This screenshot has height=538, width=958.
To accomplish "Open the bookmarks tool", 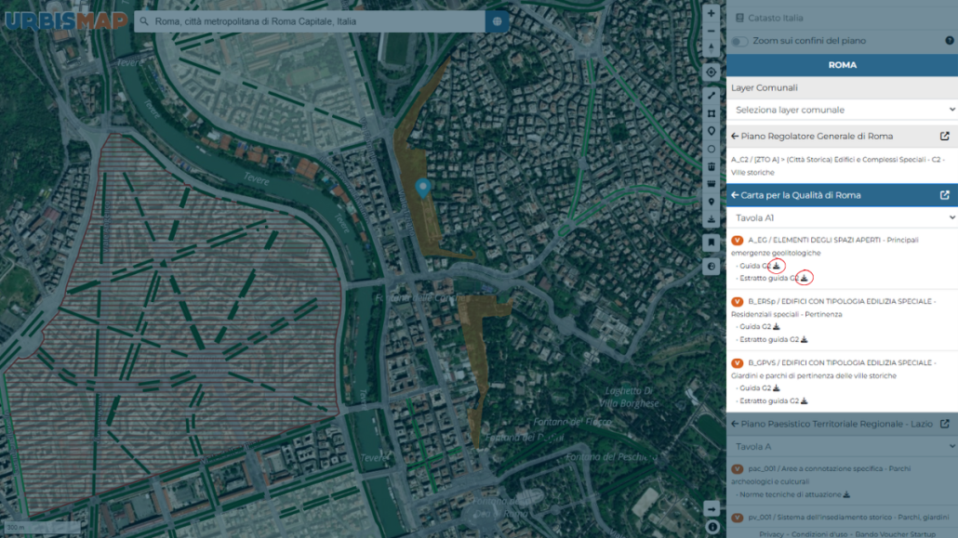I will tap(712, 243).
